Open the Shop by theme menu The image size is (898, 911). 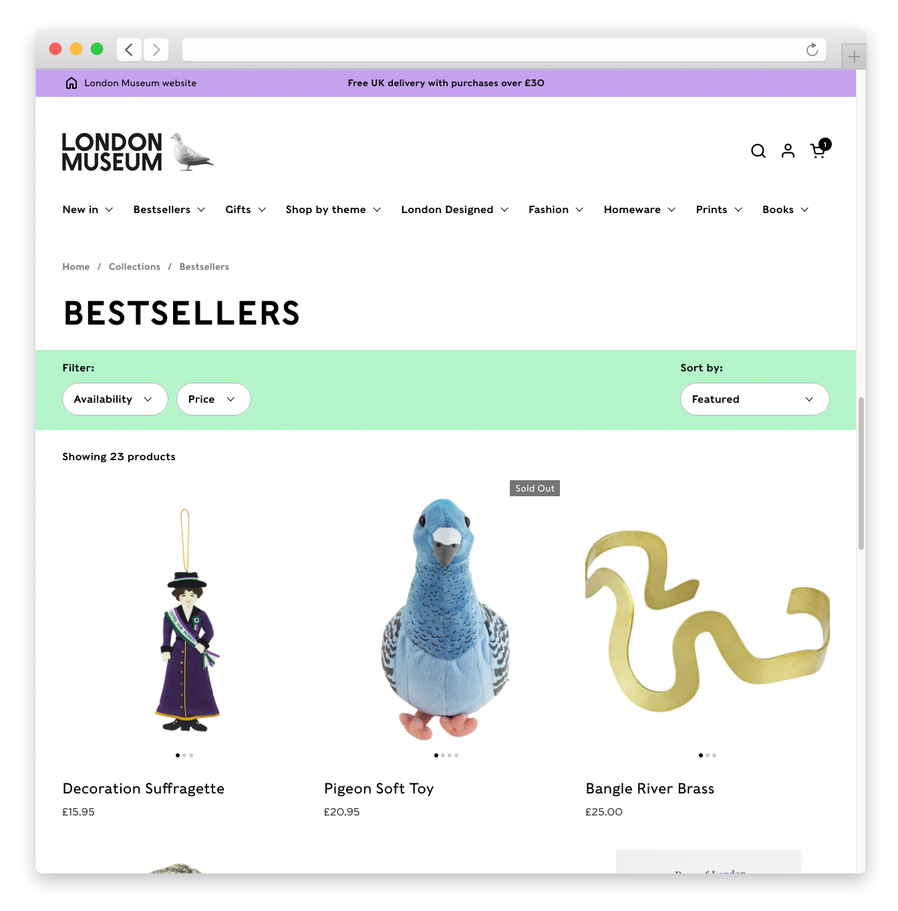[333, 210]
